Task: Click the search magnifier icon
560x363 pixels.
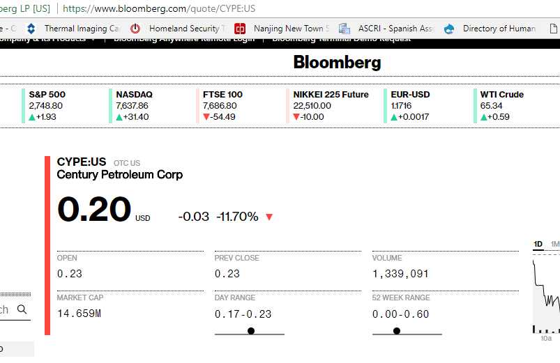Action: 22,309
